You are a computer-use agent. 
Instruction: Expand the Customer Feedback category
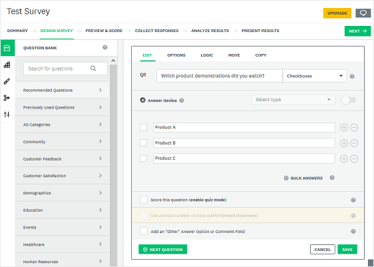pyautogui.click(x=63, y=158)
